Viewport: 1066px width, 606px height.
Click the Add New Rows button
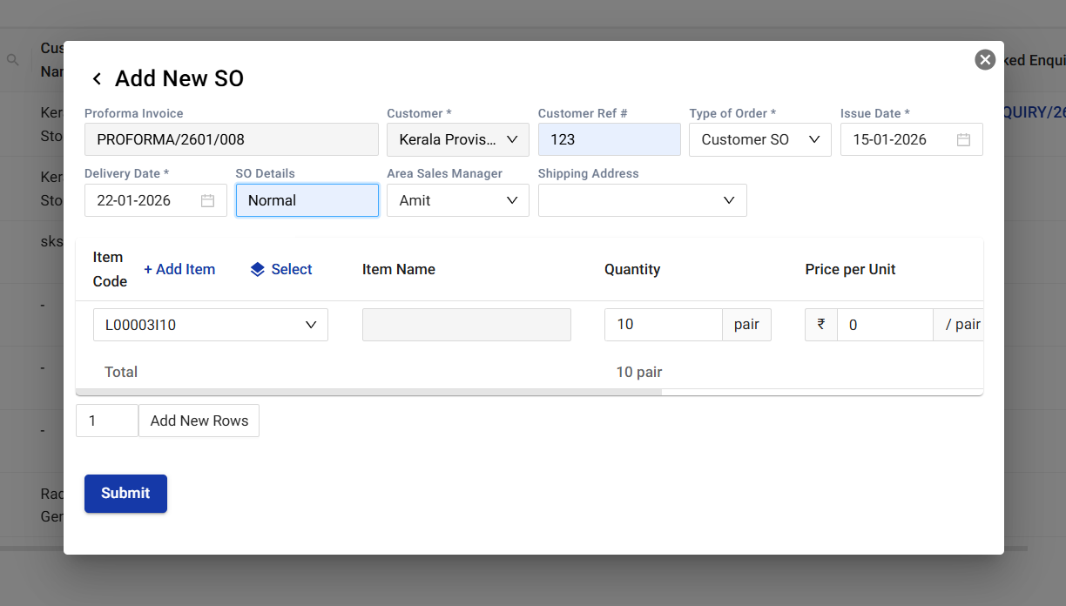click(x=199, y=421)
